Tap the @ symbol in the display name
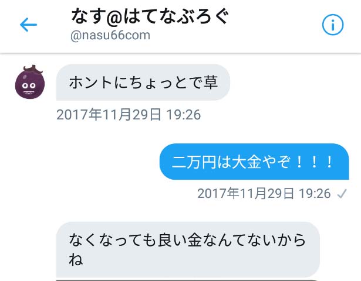The height and width of the screenshot is (281, 361). (x=114, y=17)
